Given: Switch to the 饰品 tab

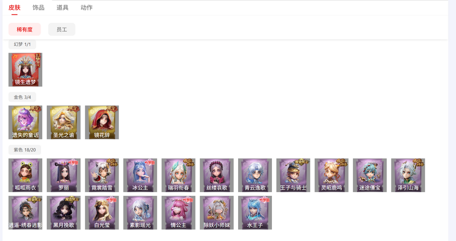Looking at the screenshot, I should coord(38,8).
